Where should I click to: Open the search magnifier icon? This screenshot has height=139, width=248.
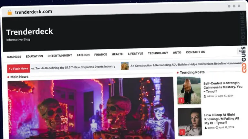pyautogui.click(x=240, y=51)
